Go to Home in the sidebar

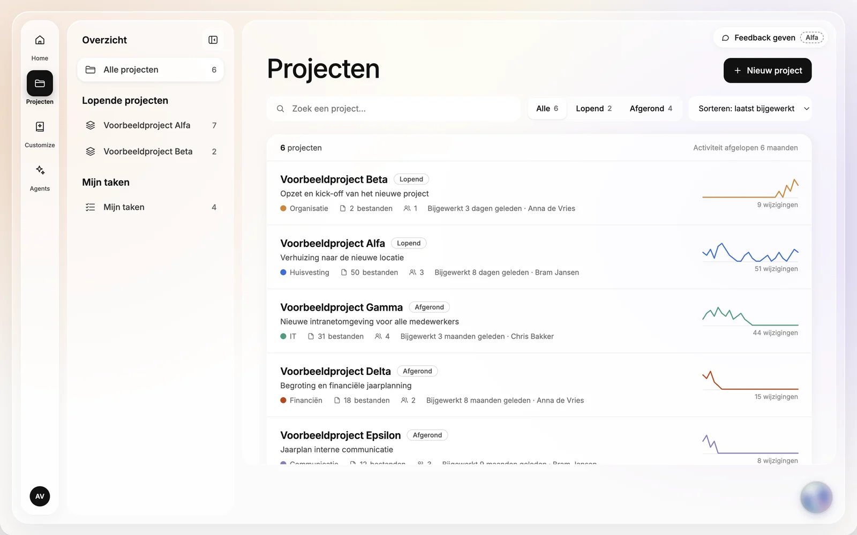tap(40, 47)
